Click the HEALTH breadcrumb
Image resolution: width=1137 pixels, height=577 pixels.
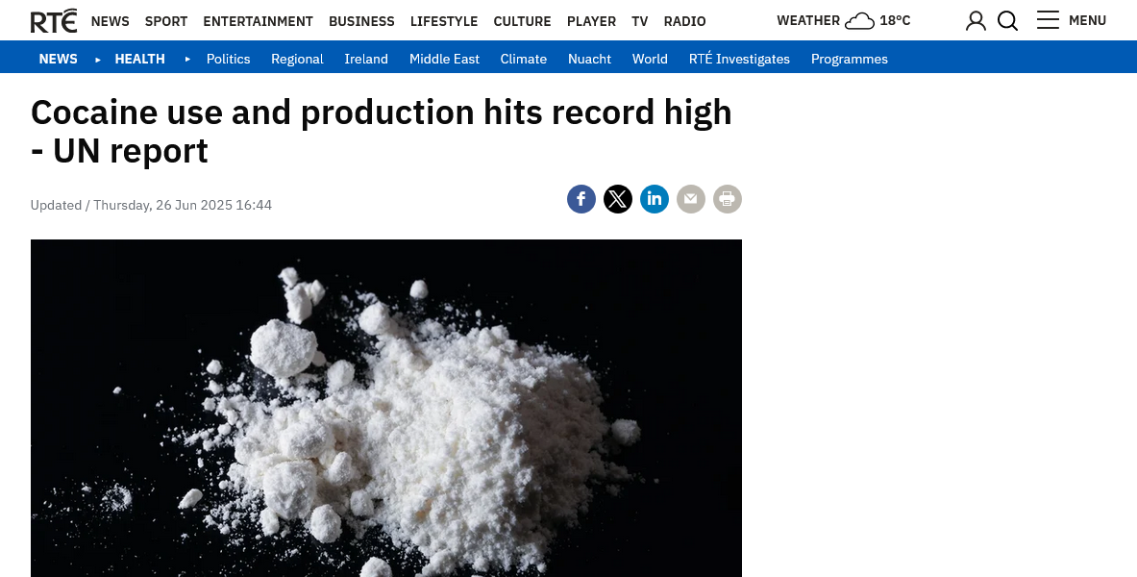pyautogui.click(x=140, y=59)
